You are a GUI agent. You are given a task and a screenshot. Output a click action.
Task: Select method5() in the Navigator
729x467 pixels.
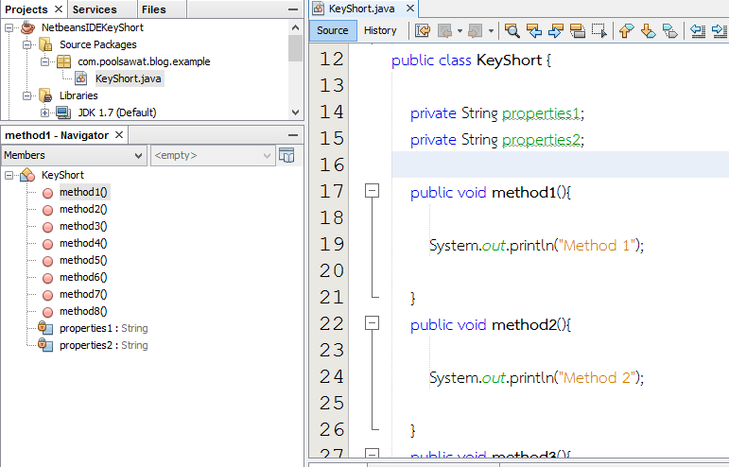(82, 260)
